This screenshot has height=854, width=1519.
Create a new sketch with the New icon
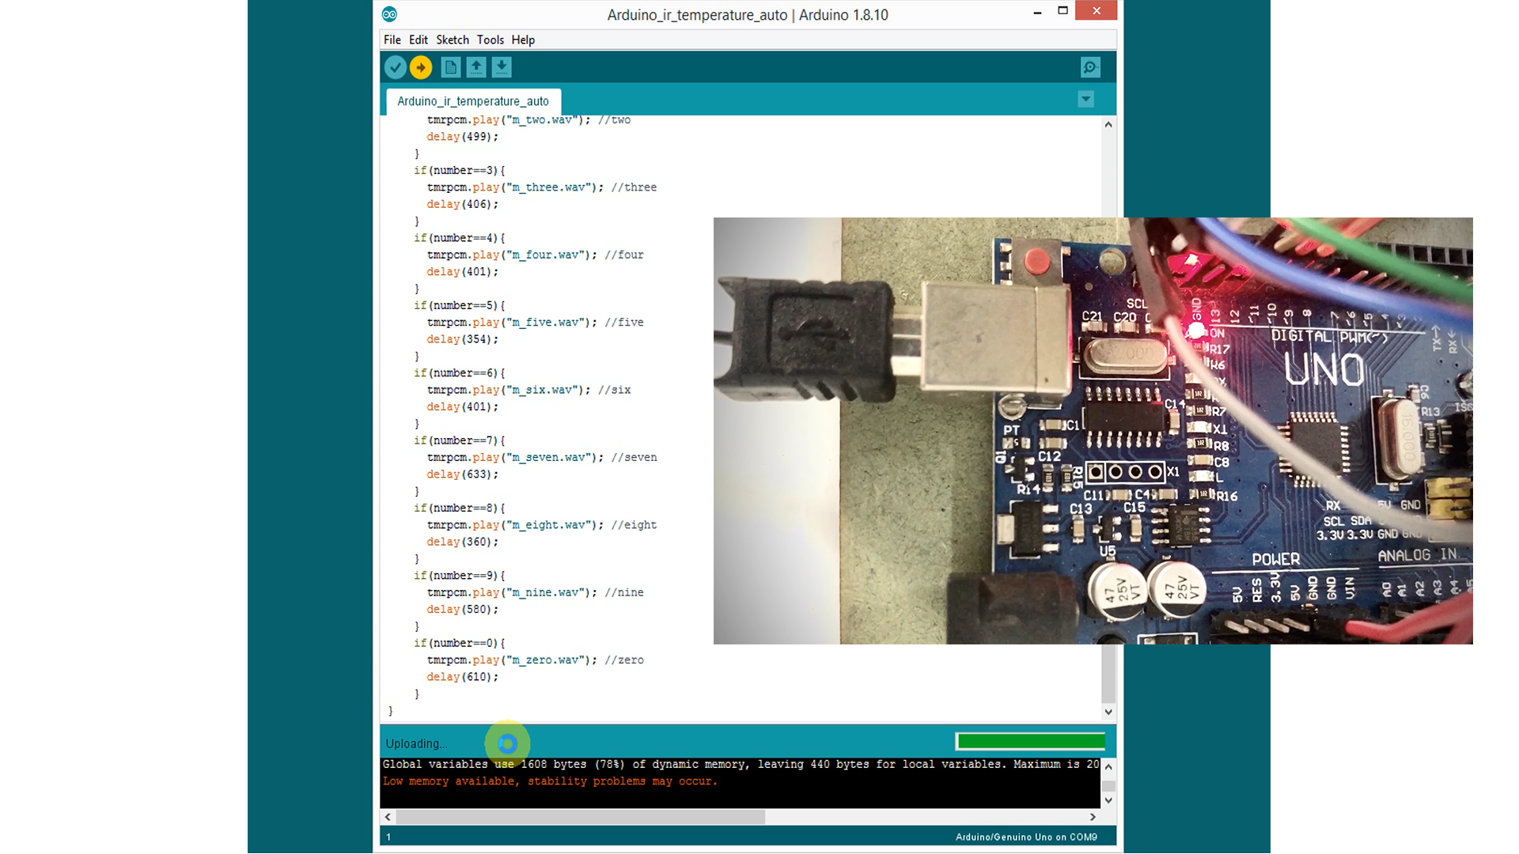coord(450,67)
